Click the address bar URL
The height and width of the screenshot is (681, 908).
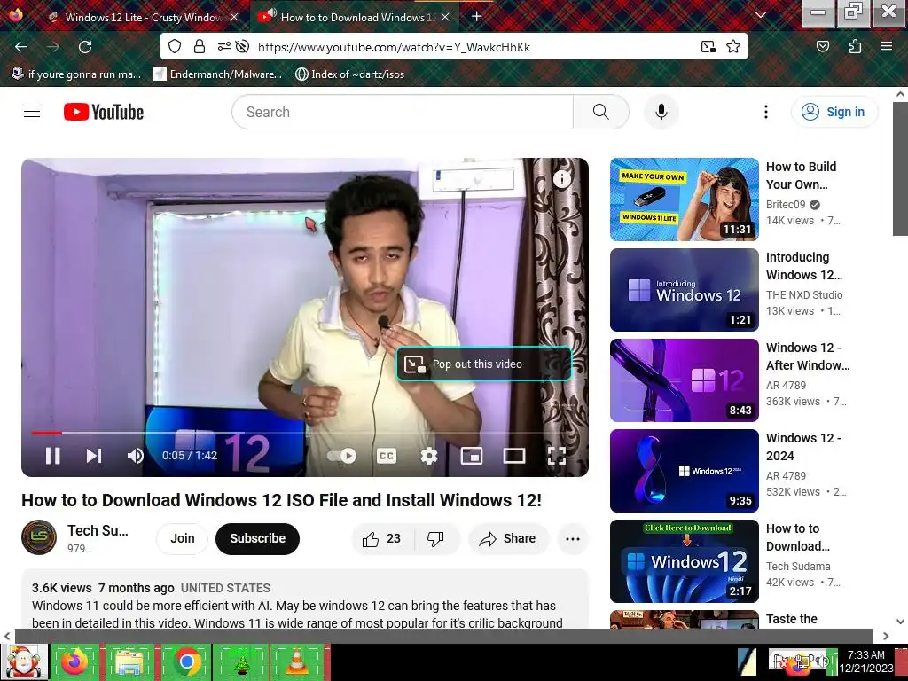click(x=394, y=47)
